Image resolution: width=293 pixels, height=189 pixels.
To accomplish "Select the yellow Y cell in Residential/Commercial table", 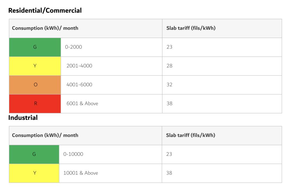I will point(35,66).
